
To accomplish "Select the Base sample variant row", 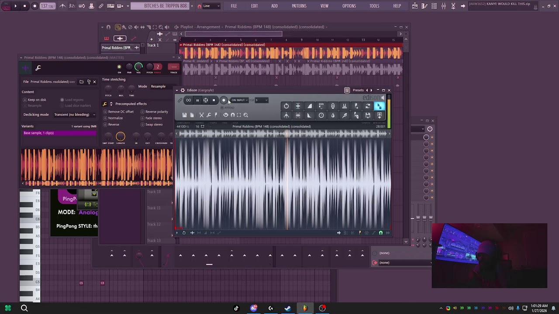I will coord(59,133).
